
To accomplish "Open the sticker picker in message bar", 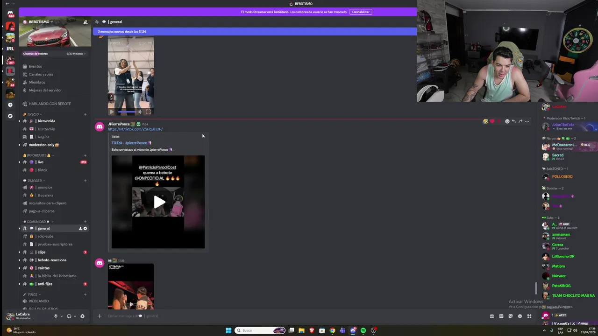I will (x=511, y=316).
